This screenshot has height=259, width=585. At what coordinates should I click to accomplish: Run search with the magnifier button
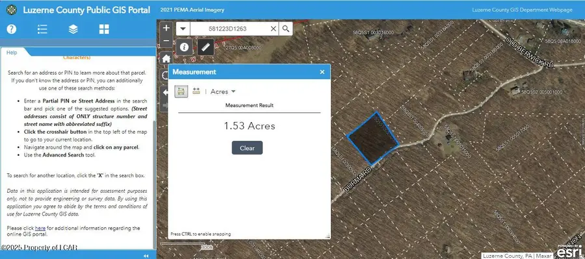(286, 29)
